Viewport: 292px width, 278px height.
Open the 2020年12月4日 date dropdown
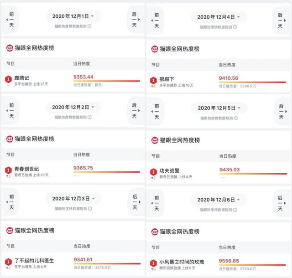coord(219,17)
